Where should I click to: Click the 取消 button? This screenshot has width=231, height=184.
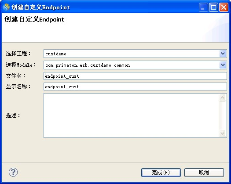[204, 173]
